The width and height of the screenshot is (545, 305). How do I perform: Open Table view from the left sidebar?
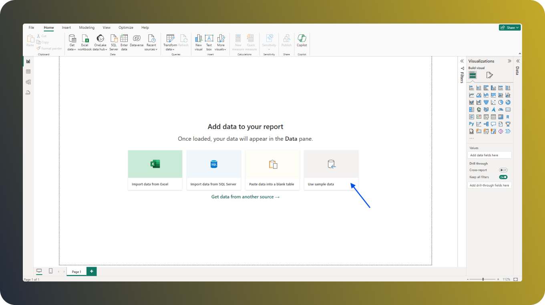(x=28, y=72)
